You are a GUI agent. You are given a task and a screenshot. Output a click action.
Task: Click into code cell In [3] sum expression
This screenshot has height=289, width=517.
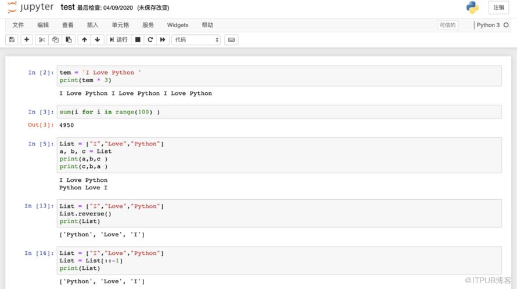279,112
